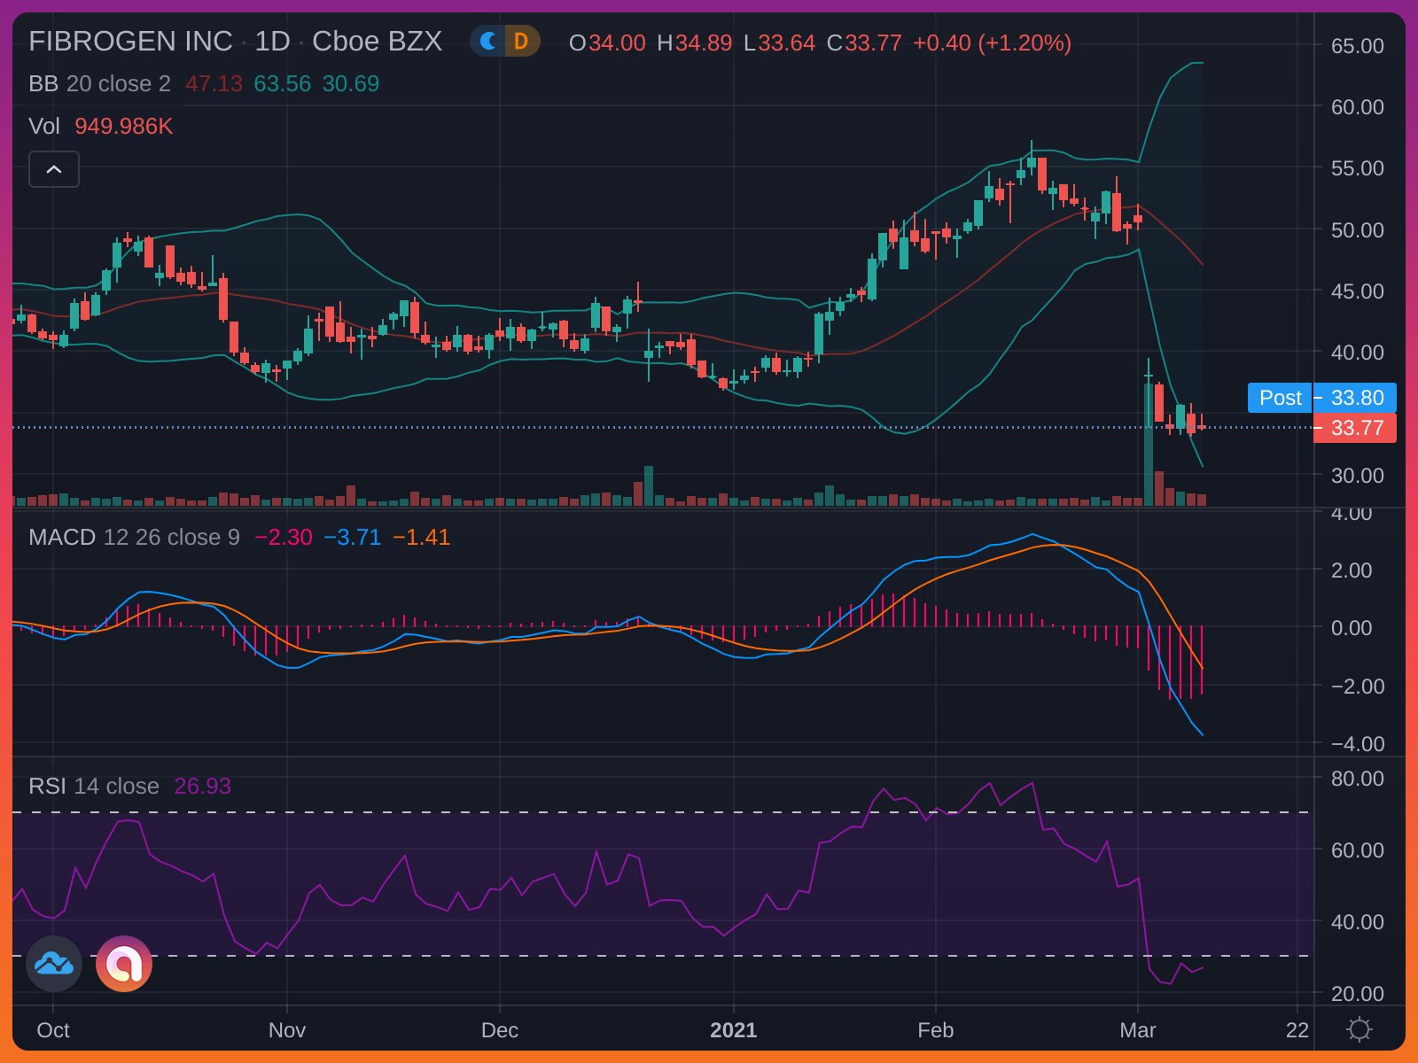Click the FIBROGEN INC symbol title
Viewport: 1418px width, 1063px height.
[130, 42]
